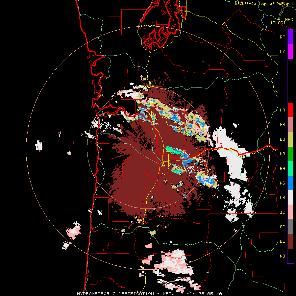Click the HR green legend swatch

[x=290, y=154]
